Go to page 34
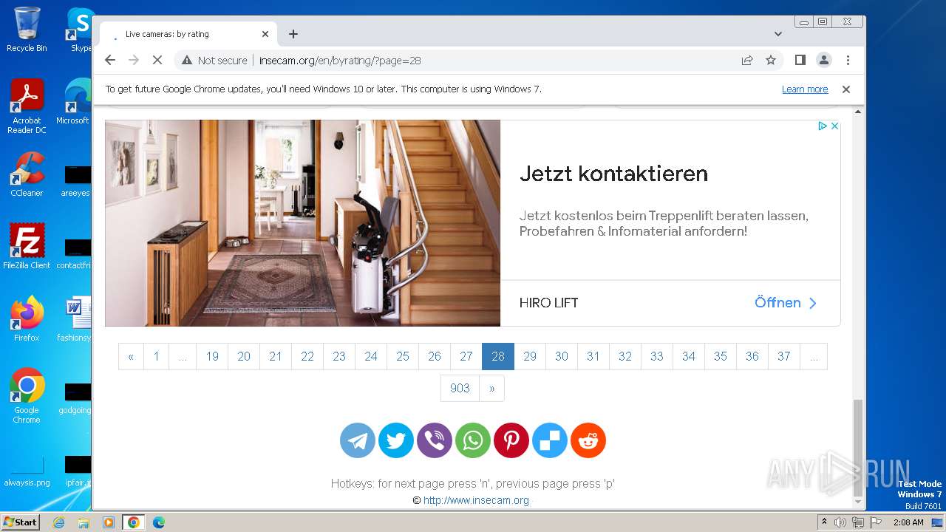 pos(689,356)
